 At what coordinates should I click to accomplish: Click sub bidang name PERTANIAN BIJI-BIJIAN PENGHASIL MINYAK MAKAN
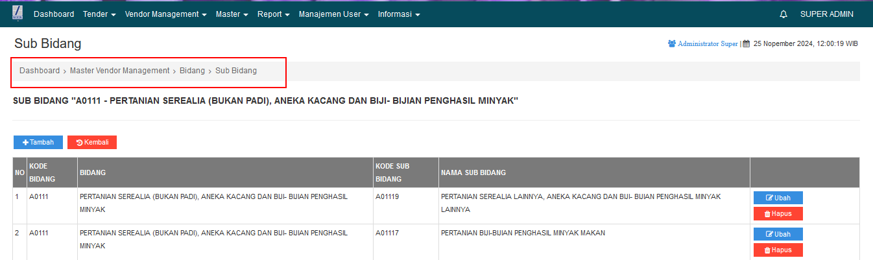tap(523, 233)
